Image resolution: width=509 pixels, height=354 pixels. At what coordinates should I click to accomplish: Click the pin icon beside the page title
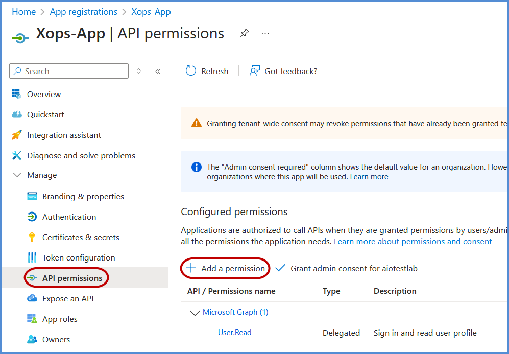[x=245, y=34]
